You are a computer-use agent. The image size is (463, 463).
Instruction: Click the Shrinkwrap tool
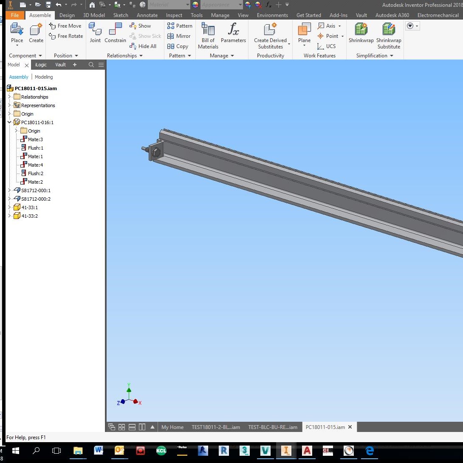point(361,33)
